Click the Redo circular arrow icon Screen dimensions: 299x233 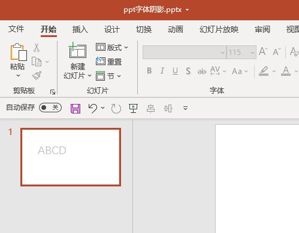tap(116, 109)
